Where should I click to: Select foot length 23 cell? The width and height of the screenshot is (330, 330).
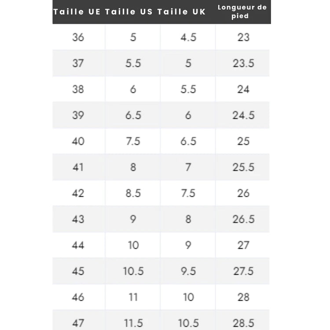(243, 37)
